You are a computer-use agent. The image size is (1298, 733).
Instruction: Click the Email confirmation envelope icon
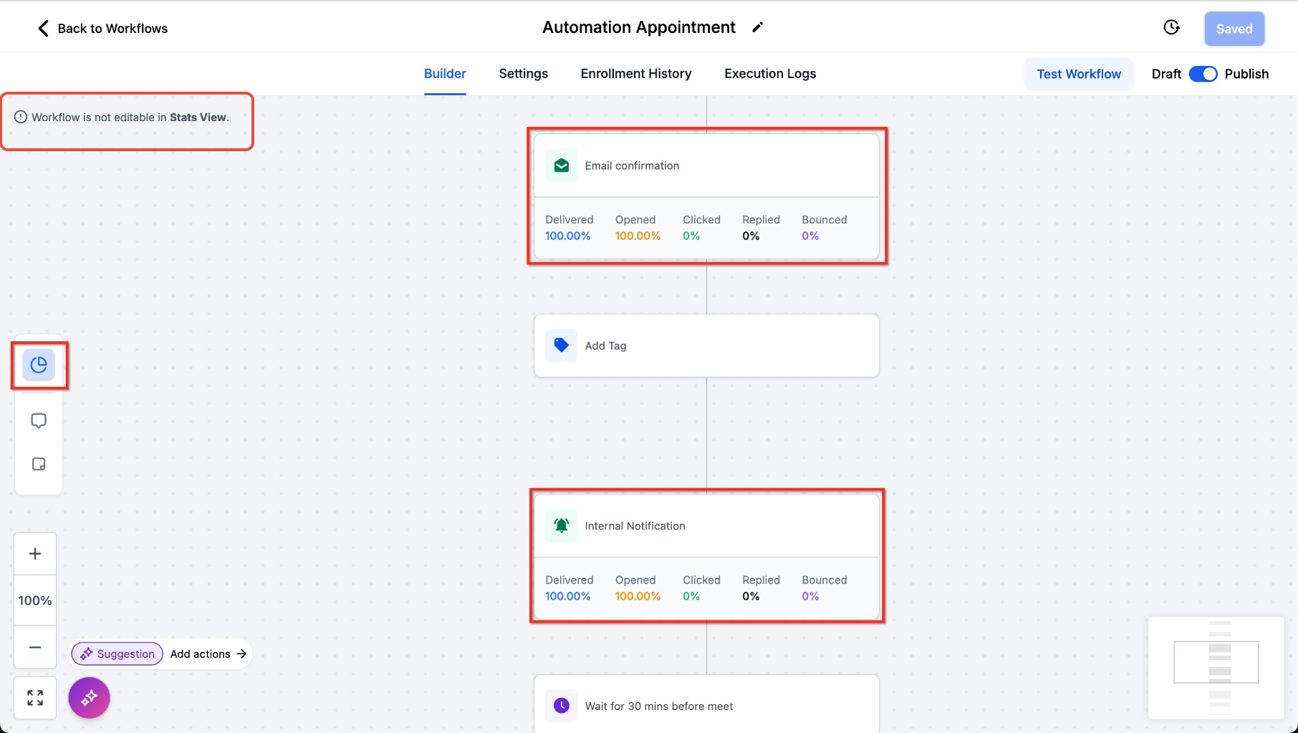pos(562,166)
